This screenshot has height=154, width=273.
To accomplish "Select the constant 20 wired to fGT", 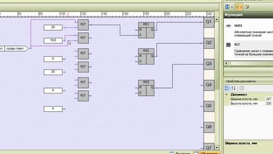I will coord(53,27).
